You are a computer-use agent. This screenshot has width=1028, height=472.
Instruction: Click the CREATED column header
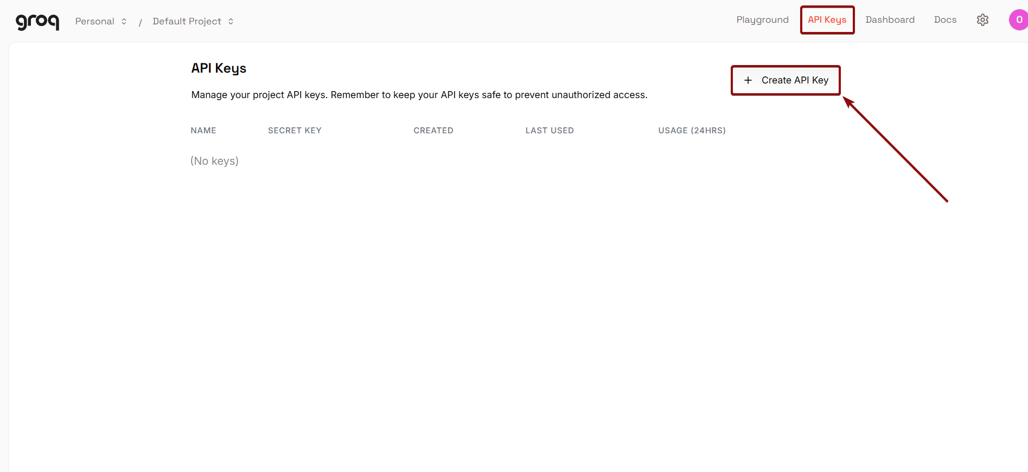click(x=433, y=130)
